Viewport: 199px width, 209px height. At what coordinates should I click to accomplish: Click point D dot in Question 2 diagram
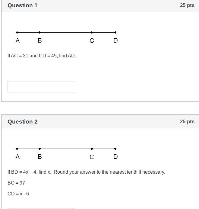click(x=115, y=149)
